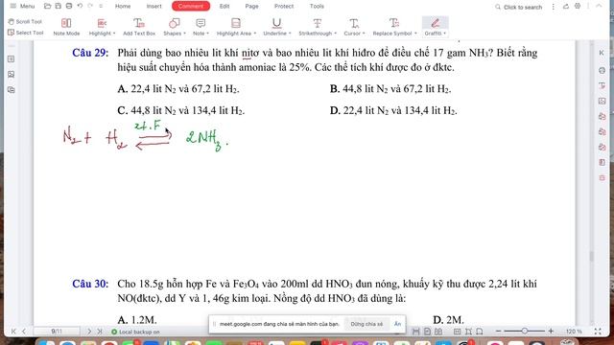Click the page number field showing 9

57,332
